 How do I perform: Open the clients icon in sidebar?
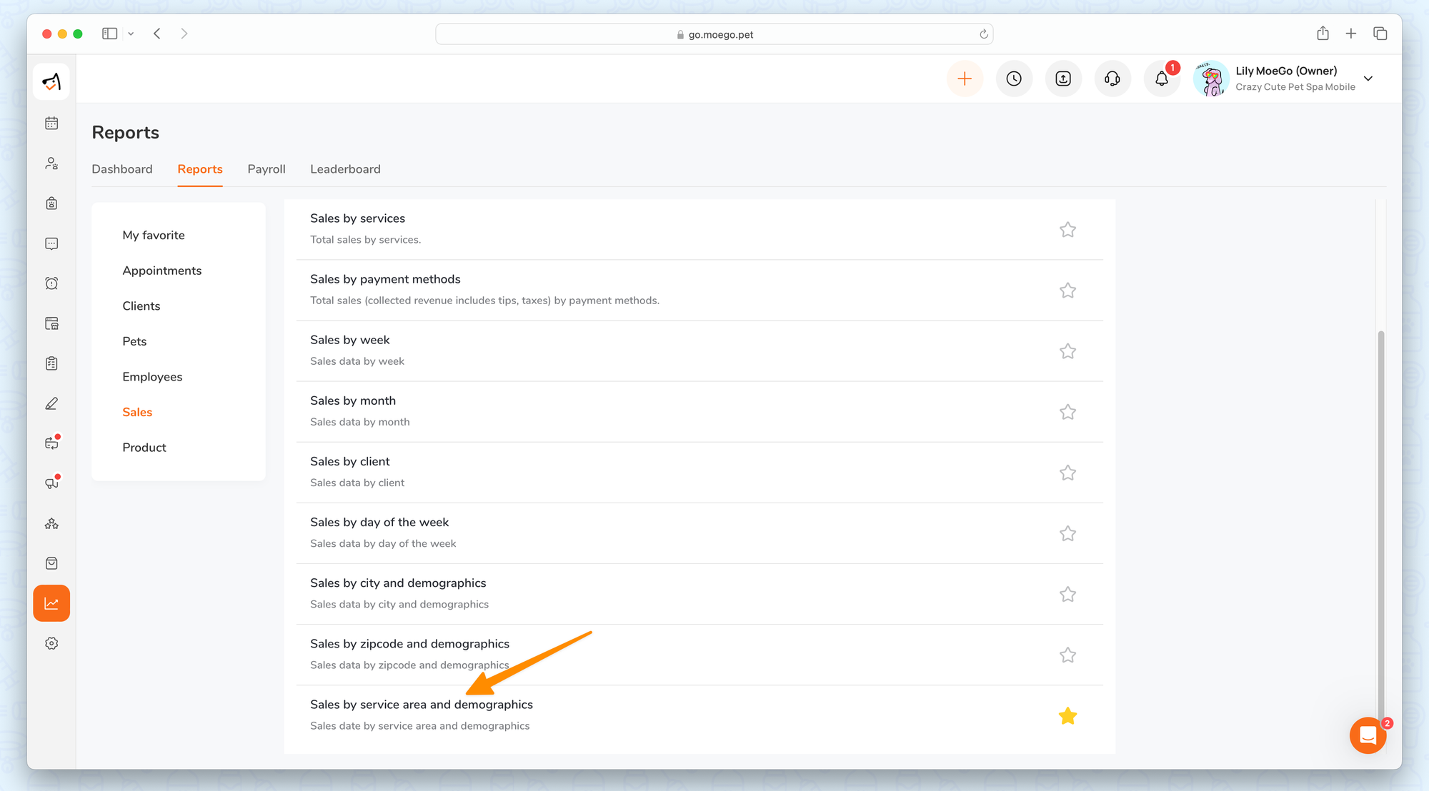tap(51, 163)
